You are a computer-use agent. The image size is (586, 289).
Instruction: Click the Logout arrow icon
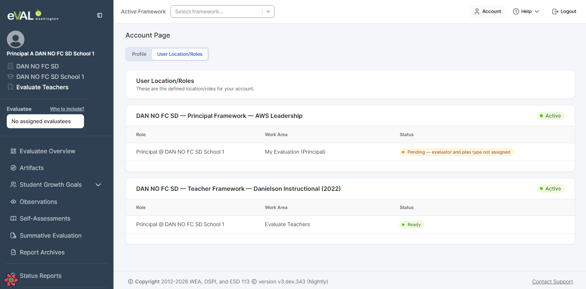[x=555, y=12]
